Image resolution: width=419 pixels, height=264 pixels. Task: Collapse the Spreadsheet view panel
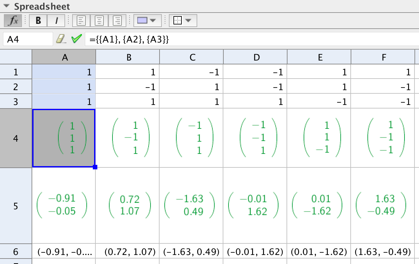click(6, 6)
